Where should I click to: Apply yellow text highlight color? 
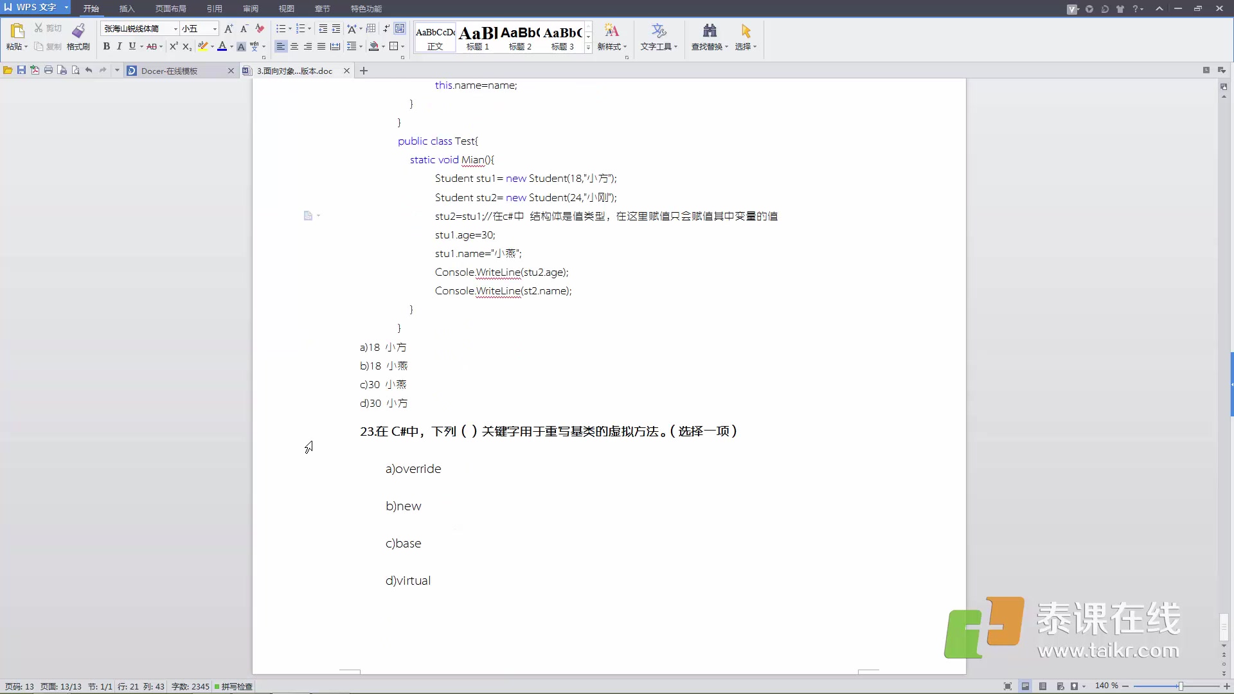click(203, 46)
